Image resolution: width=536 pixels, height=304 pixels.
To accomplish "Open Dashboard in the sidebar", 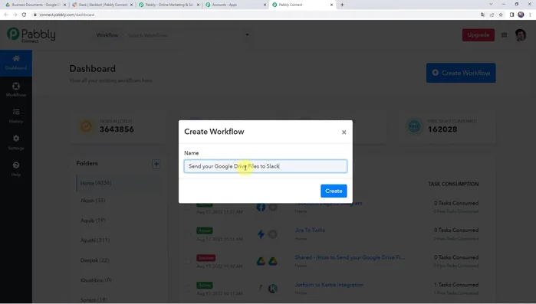I will point(16,63).
